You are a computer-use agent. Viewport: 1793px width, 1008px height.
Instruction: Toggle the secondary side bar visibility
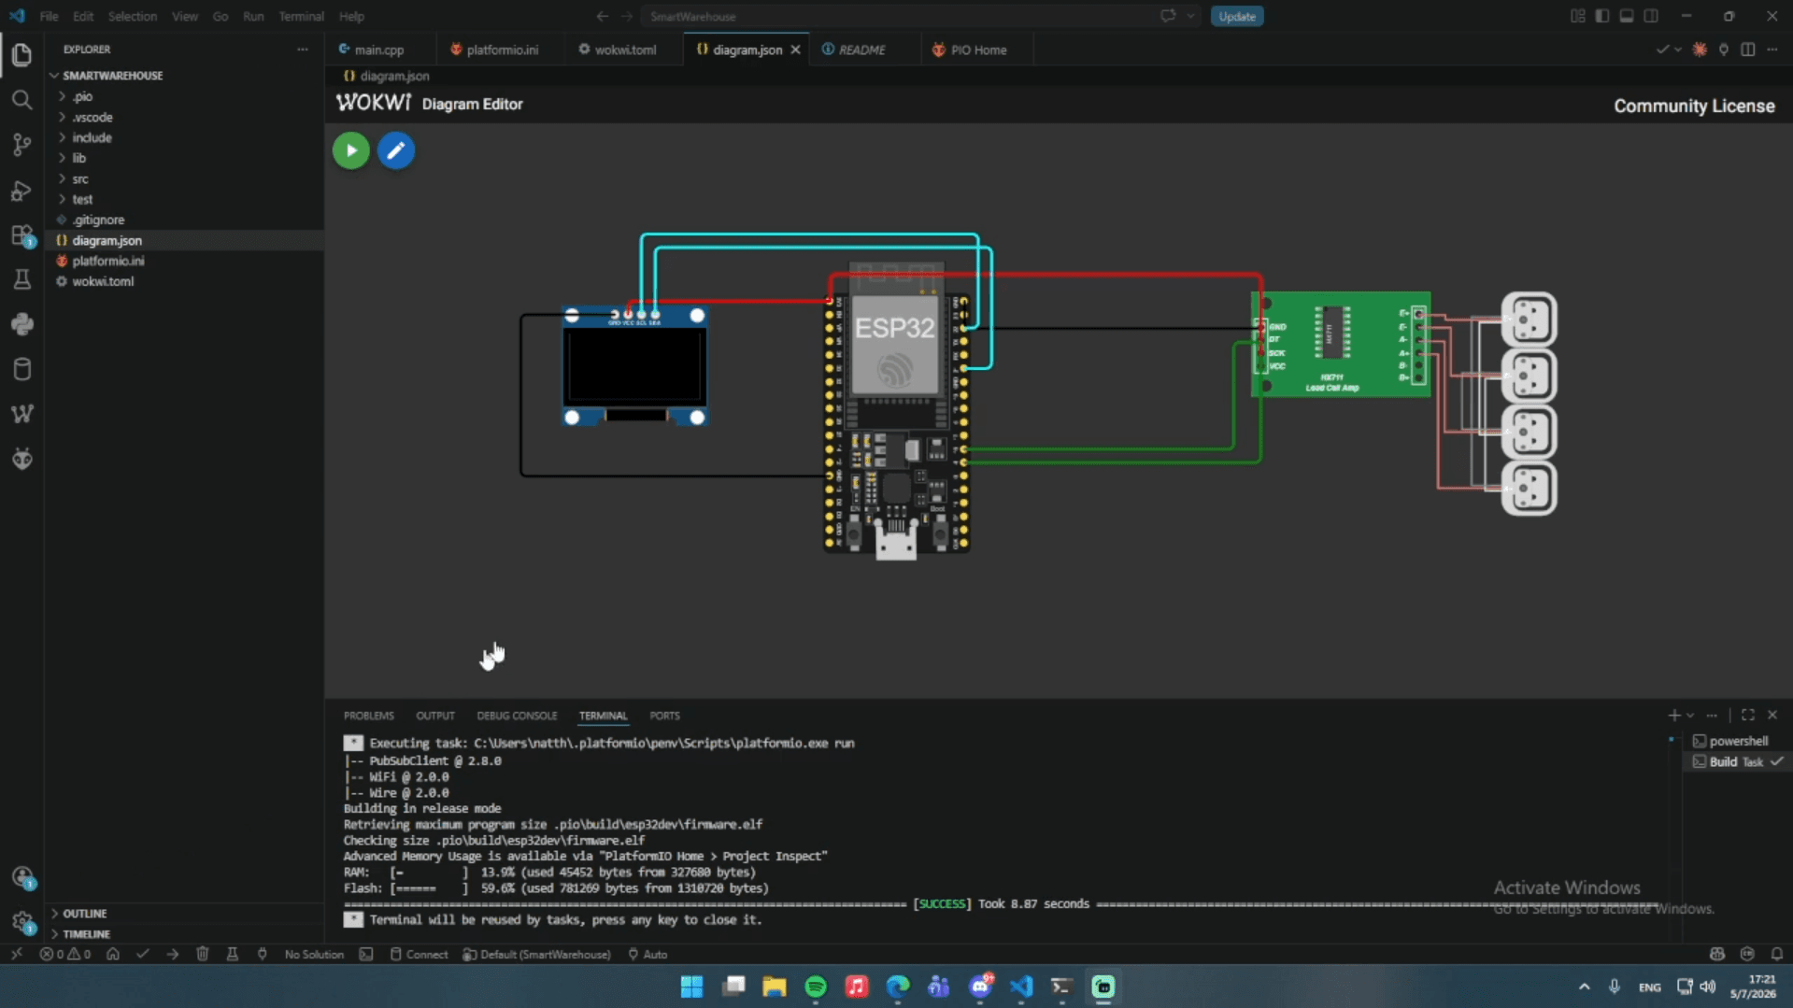pos(1651,16)
